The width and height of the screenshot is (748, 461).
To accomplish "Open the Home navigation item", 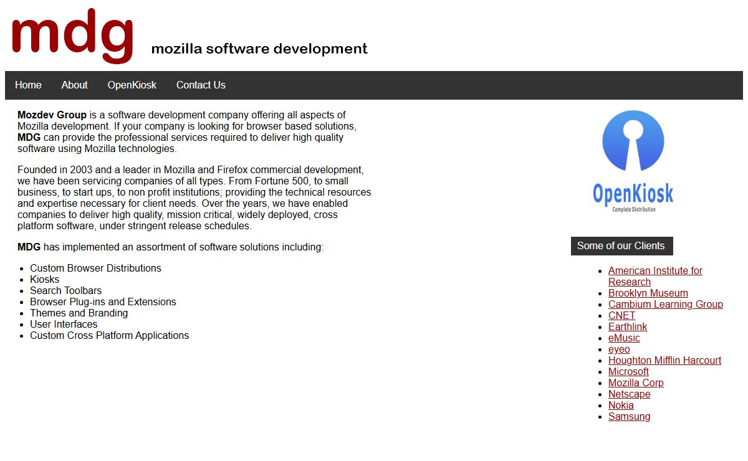I will coord(28,85).
